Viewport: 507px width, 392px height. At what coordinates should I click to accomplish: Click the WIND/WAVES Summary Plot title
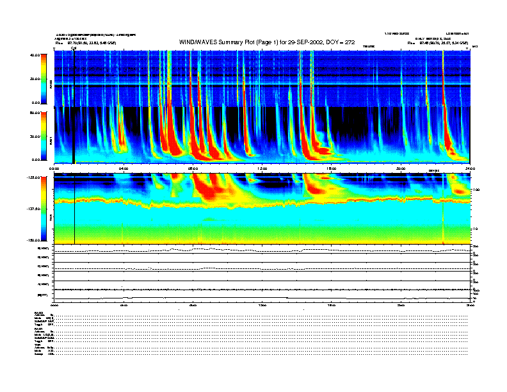tap(267, 42)
